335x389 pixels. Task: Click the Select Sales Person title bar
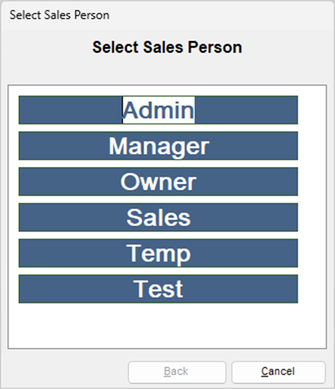click(60, 15)
